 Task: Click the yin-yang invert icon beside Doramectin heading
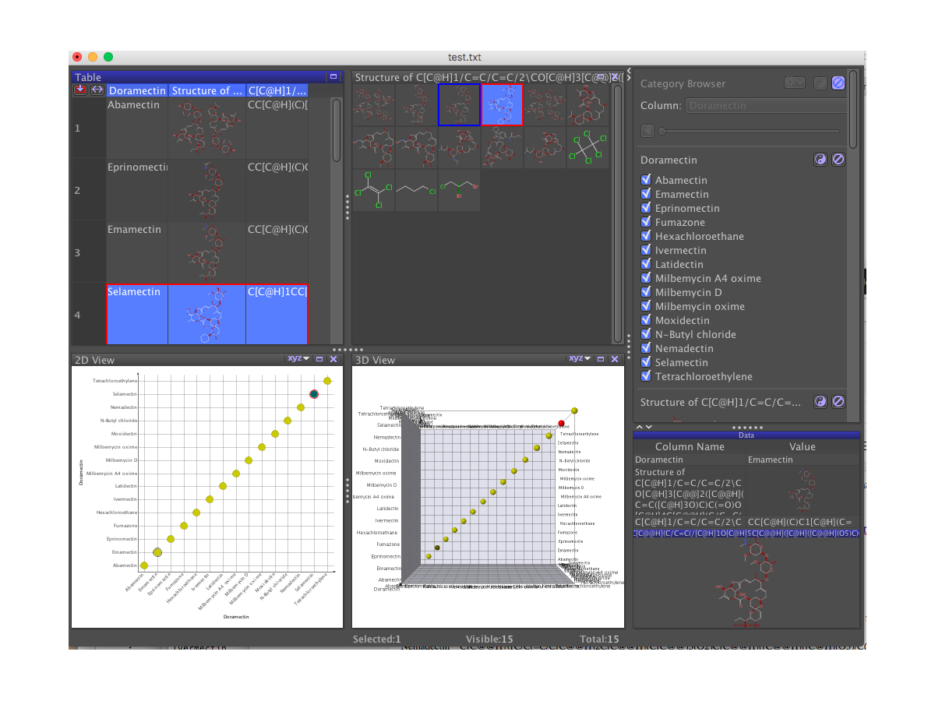[820, 160]
